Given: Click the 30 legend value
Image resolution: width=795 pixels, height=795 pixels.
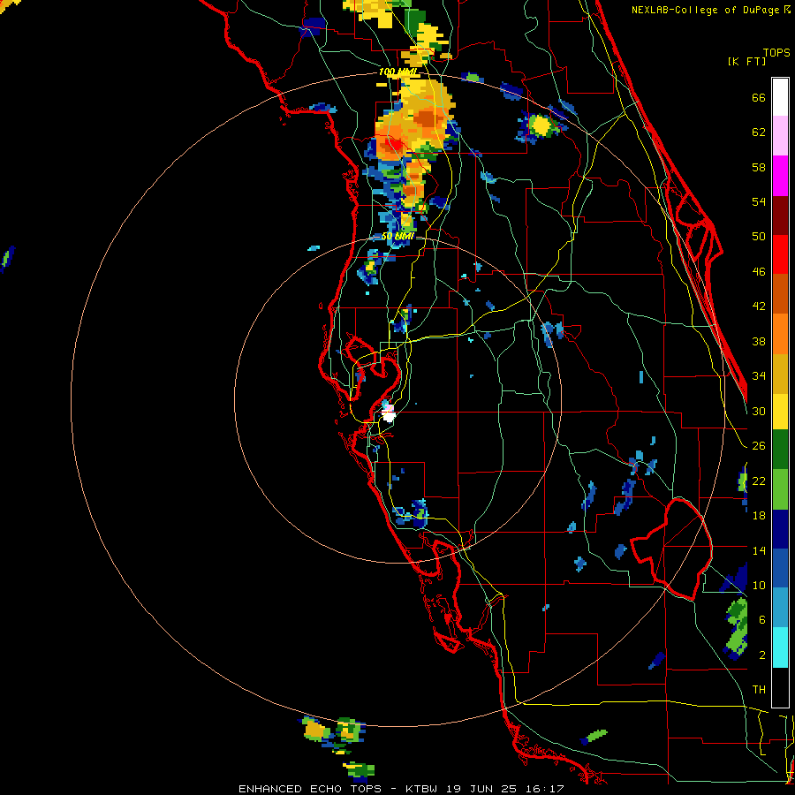Looking at the screenshot, I should coord(759,411).
